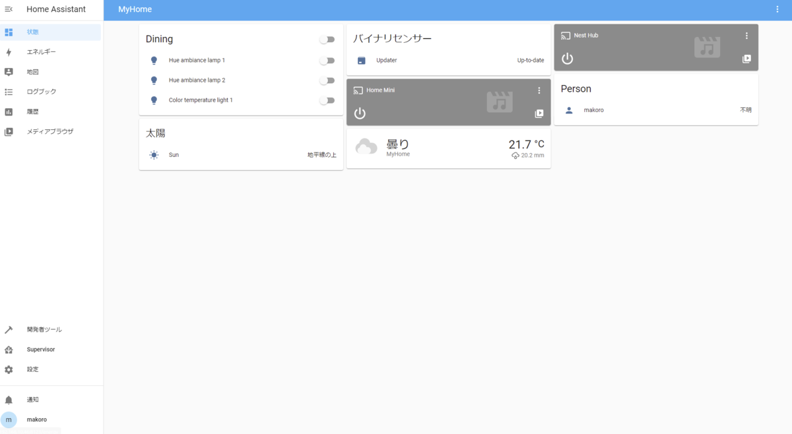Open the 状態 overview dashboard item
Screen dimensions: 792x434
(51, 32)
